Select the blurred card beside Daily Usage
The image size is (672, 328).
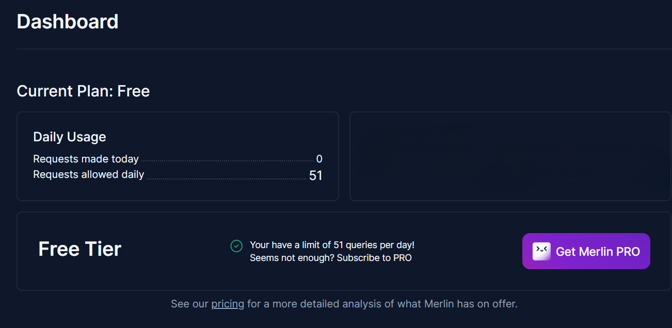[x=510, y=156]
